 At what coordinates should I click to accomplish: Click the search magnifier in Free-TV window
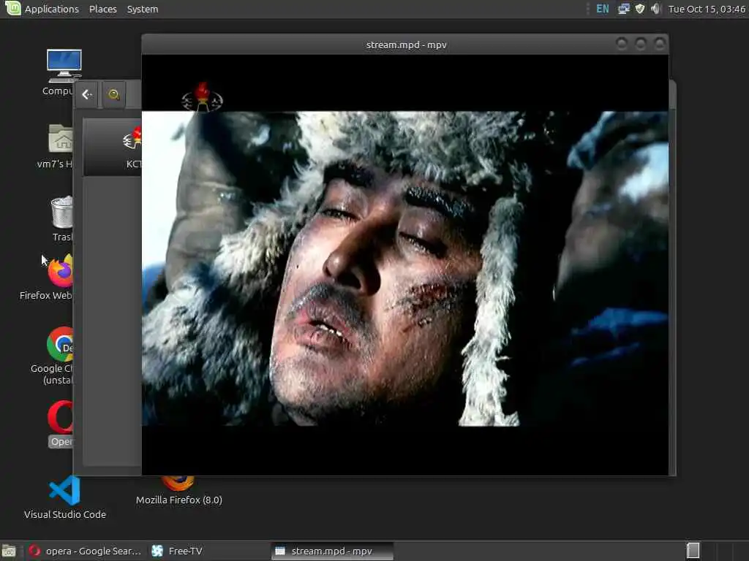(x=113, y=94)
